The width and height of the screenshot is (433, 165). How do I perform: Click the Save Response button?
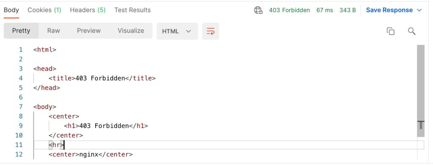tap(389, 10)
